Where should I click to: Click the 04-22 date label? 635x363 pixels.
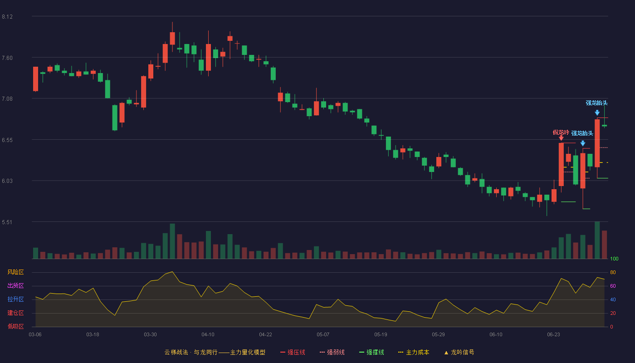(265, 334)
